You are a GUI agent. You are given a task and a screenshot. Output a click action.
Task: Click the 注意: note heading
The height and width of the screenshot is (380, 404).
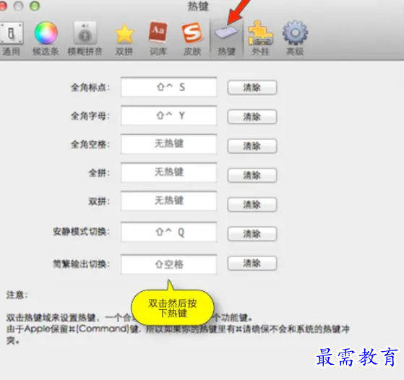(17, 295)
